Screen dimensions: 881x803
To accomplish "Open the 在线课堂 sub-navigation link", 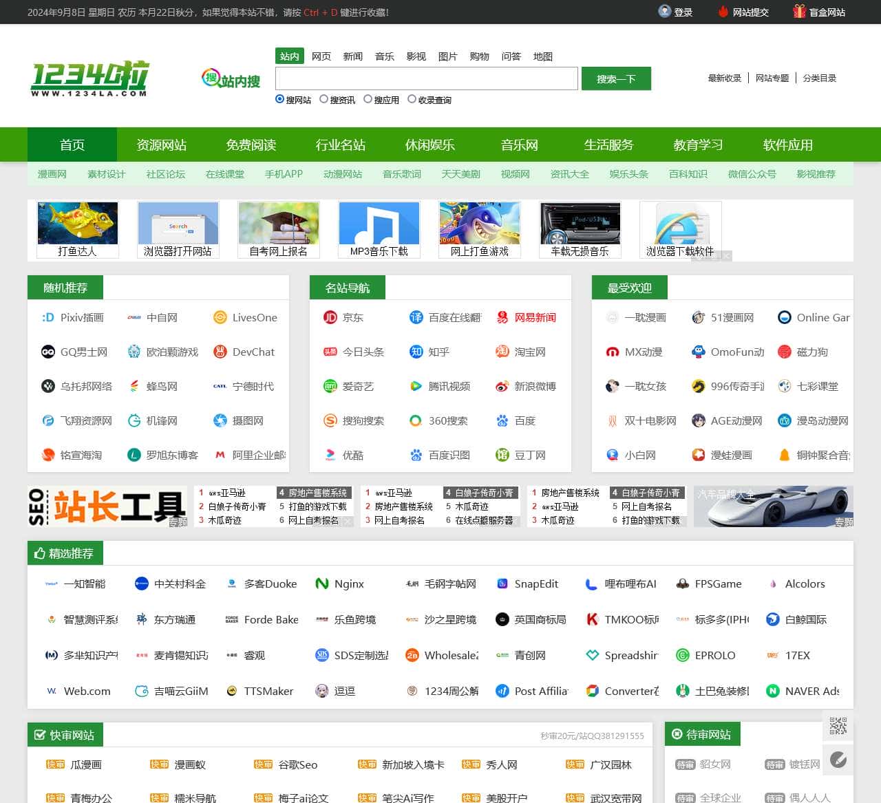I will [225, 174].
